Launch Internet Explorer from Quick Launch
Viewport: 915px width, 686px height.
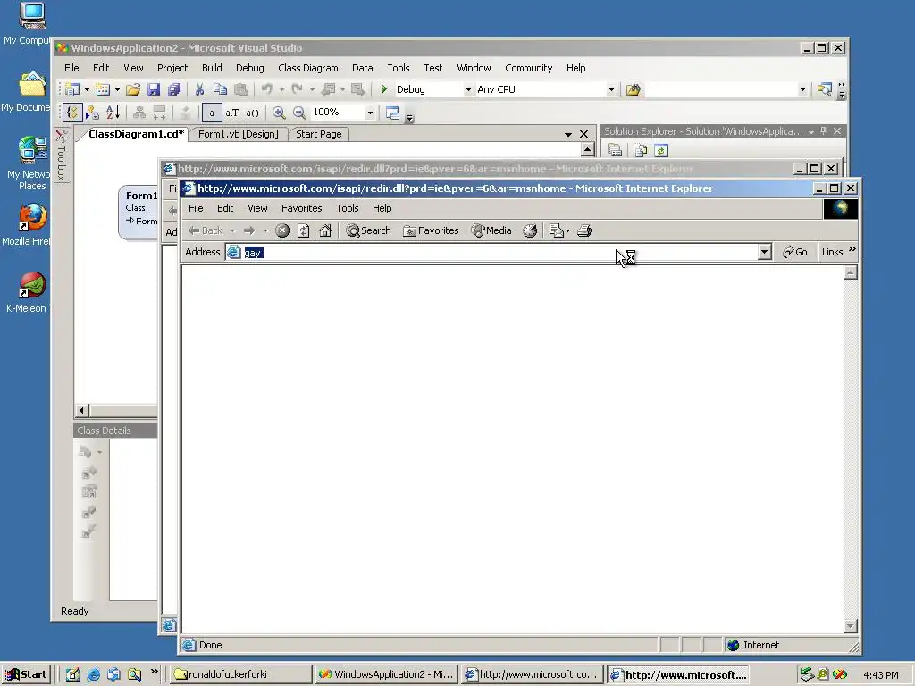[x=93, y=675]
